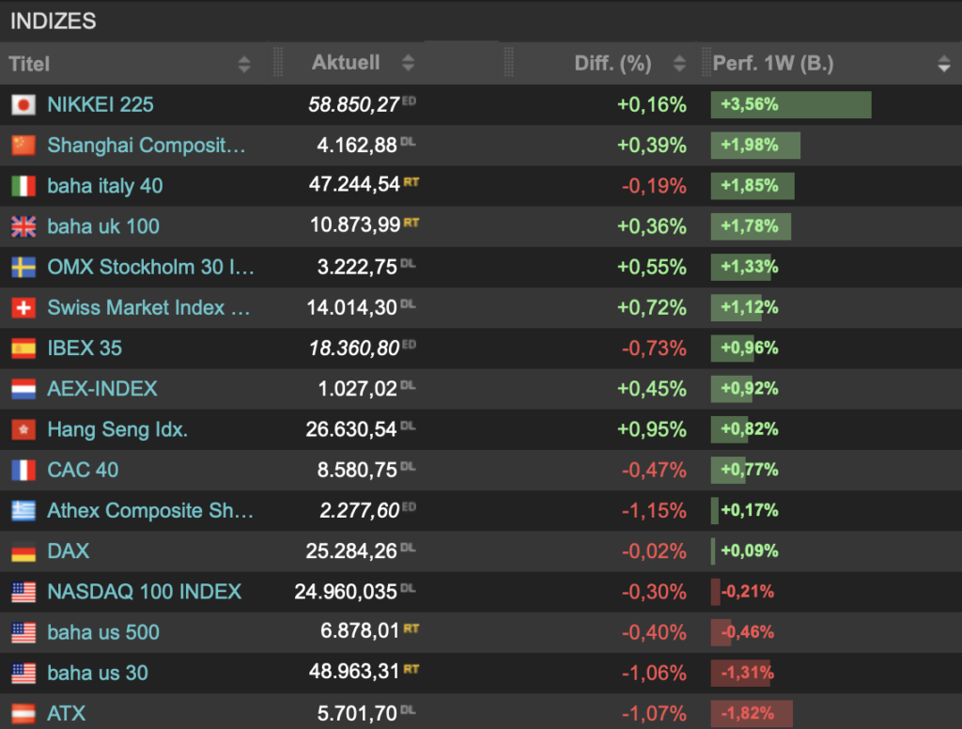Sort by Diff. (%) using its sort arrows

click(x=679, y=64)
